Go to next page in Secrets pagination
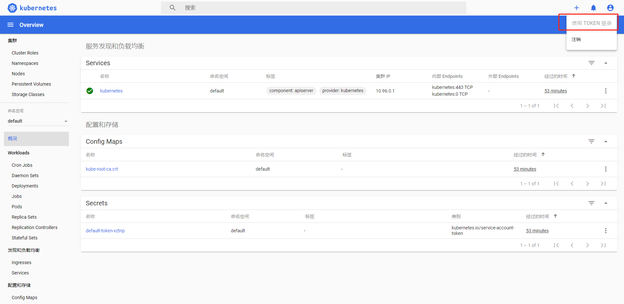624x304 pixels. pyautogui.click(x=588, y=245)
